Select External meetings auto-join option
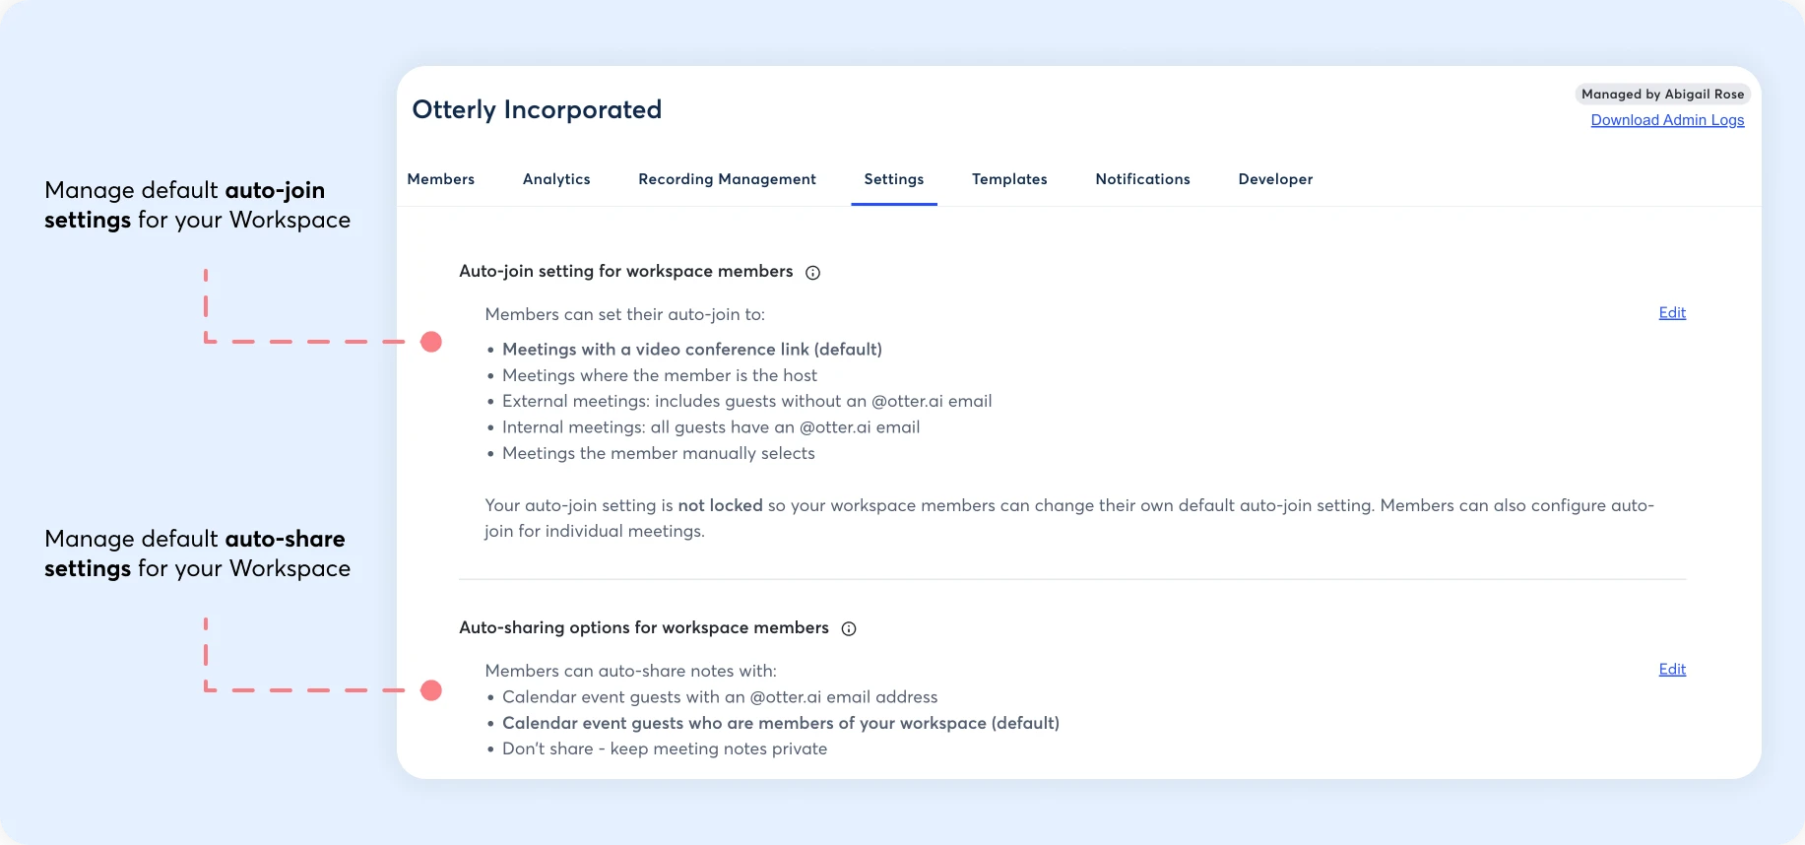 coord(747,401)
